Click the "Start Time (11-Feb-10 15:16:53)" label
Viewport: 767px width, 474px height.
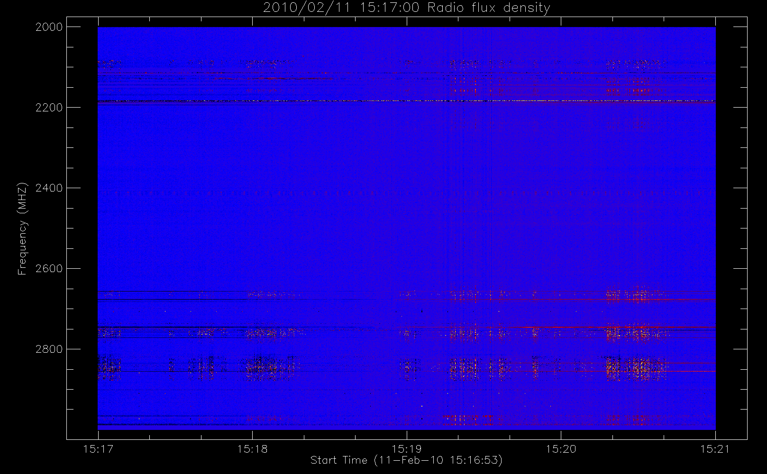coord(406,460)
